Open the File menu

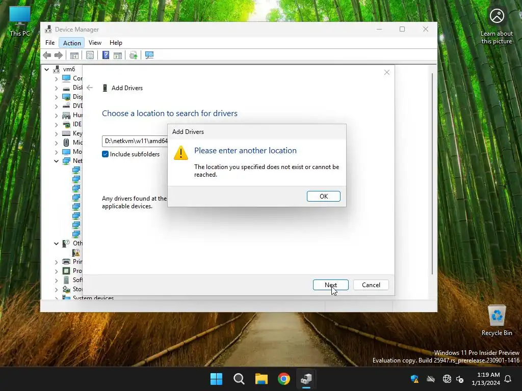[50, 43]
